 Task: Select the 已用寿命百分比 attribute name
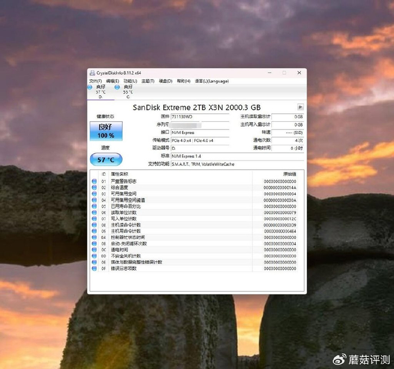click(126, 206)
